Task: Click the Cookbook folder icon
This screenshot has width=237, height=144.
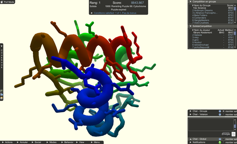Action: click(x=1, y=95)
